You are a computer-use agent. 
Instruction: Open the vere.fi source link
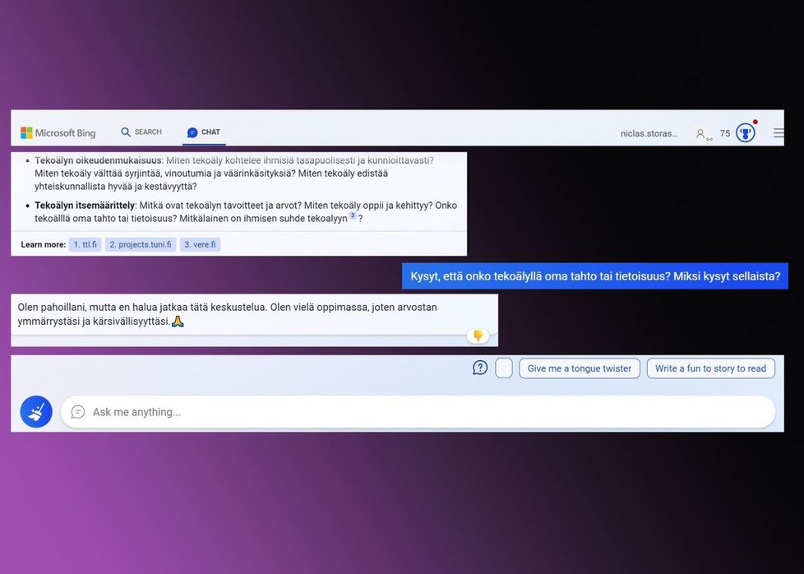pyautogui.click(x=200, y=244)
